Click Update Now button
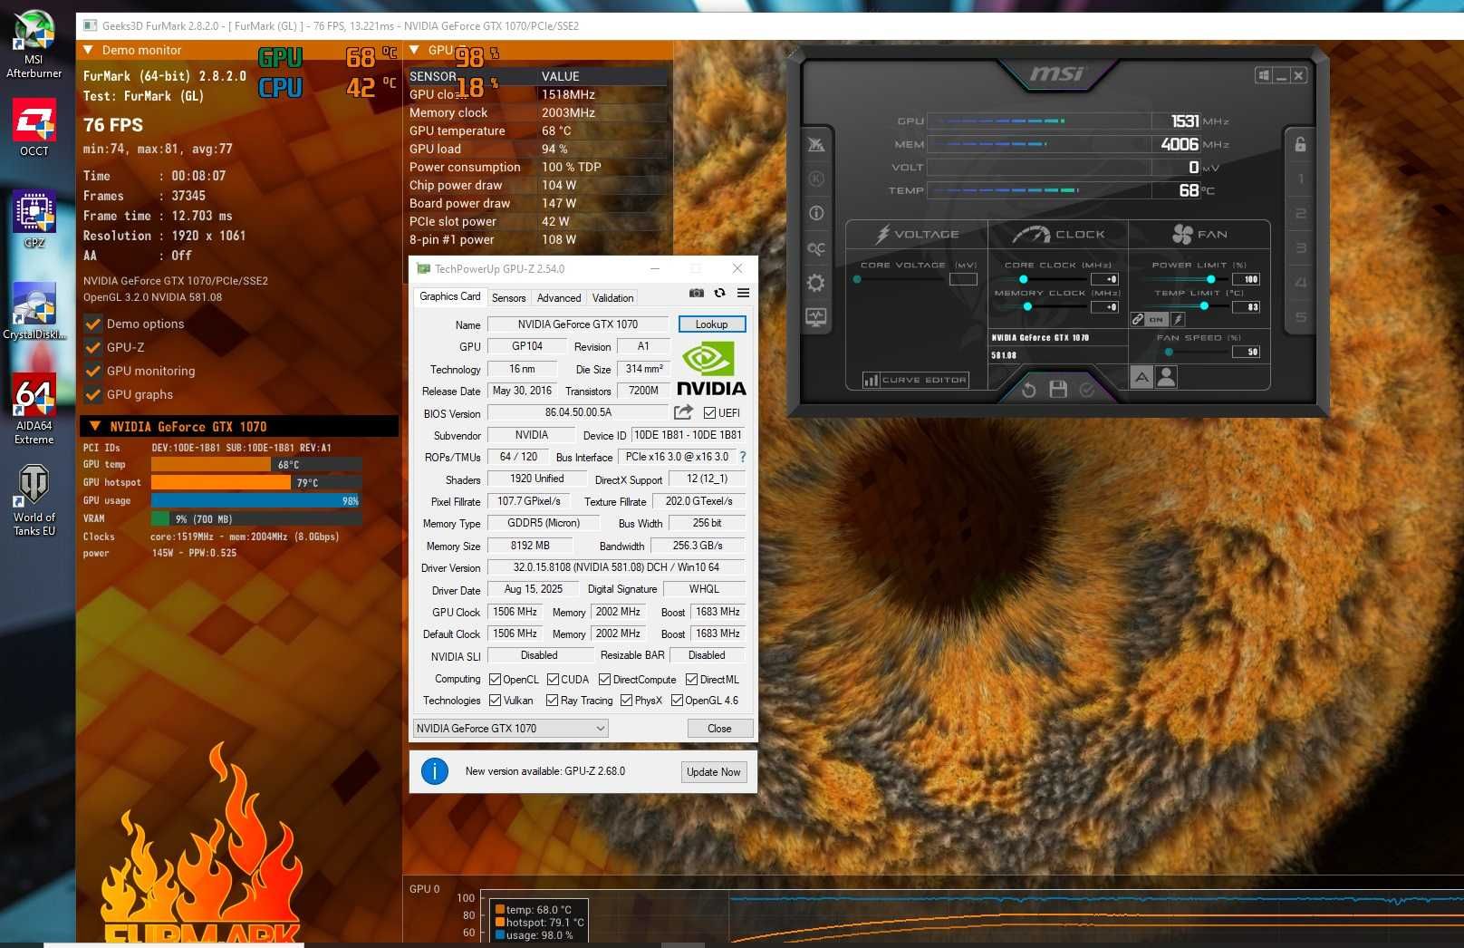The height and width of the screenshot is (948, 1464). (713, 772)
